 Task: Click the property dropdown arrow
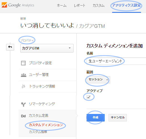click(x=70, y=48)
